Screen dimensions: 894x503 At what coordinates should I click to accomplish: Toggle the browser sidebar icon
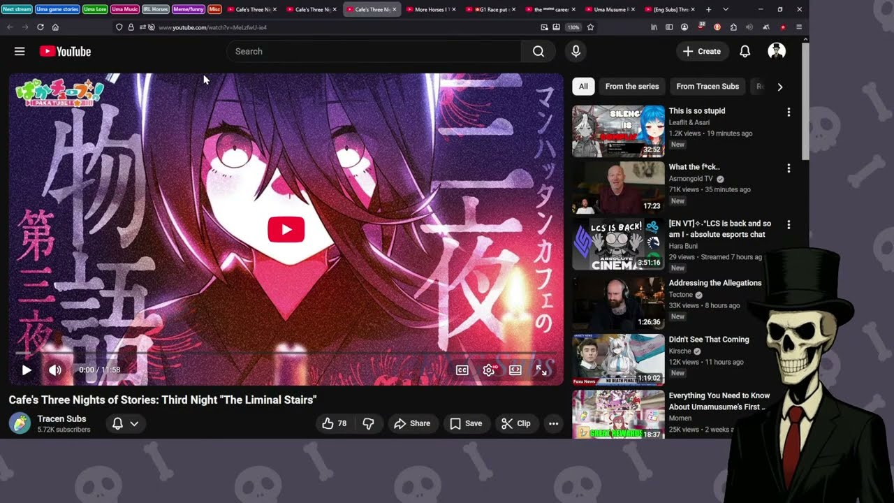point(669,27)
